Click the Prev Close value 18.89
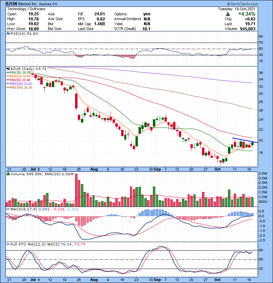The width and height of the screenshot is (273, 283). tap(33, 29)
